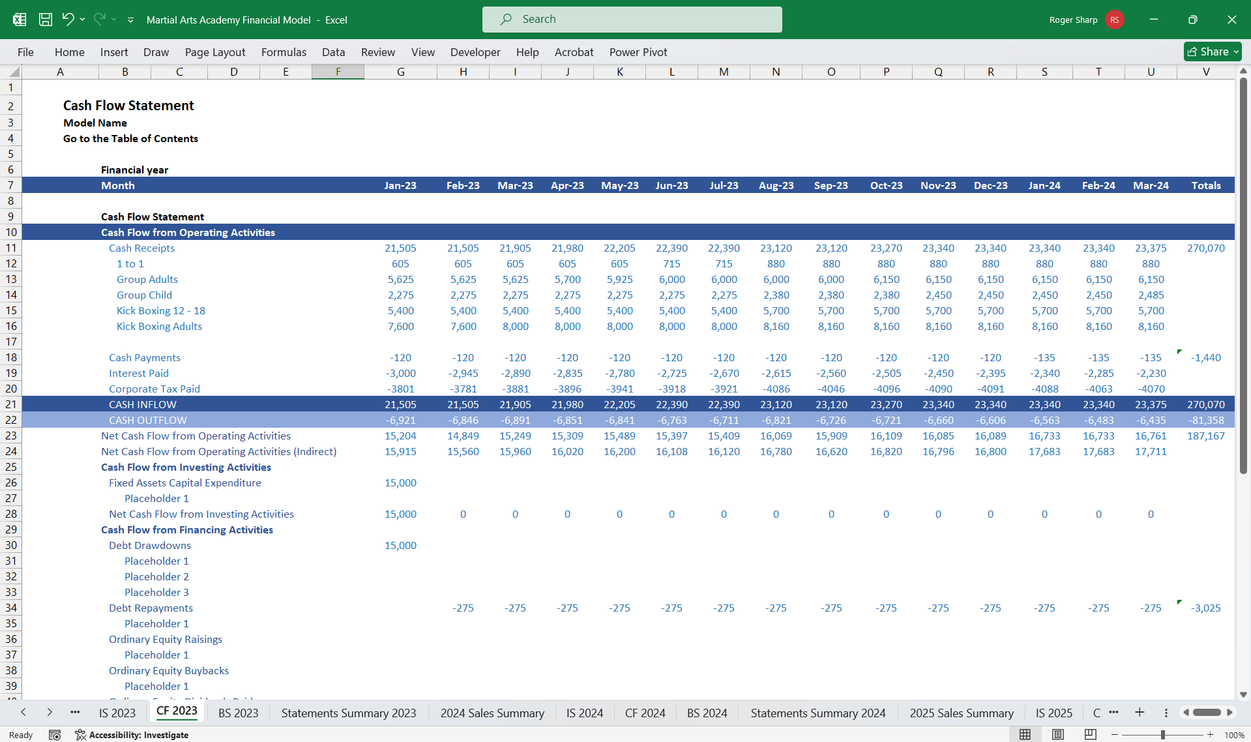Open the Page Layout tab

[x=215, y=52]
